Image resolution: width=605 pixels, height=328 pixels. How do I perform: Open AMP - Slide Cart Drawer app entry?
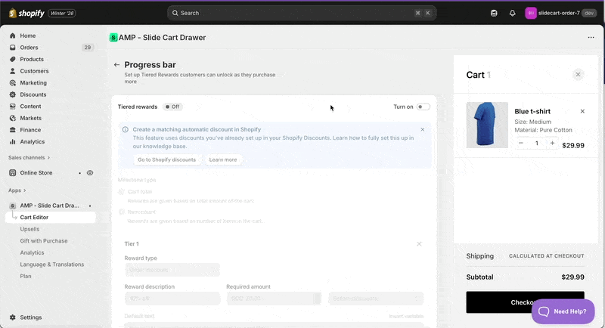(x=51, y=206)
